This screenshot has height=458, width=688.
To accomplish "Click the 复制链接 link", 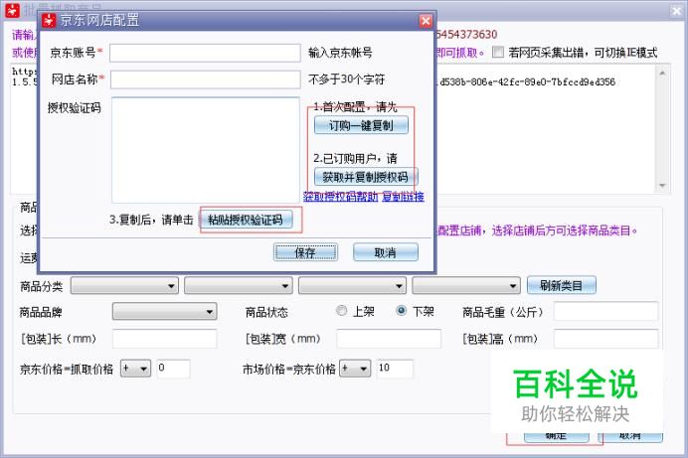I will (403, 197).
